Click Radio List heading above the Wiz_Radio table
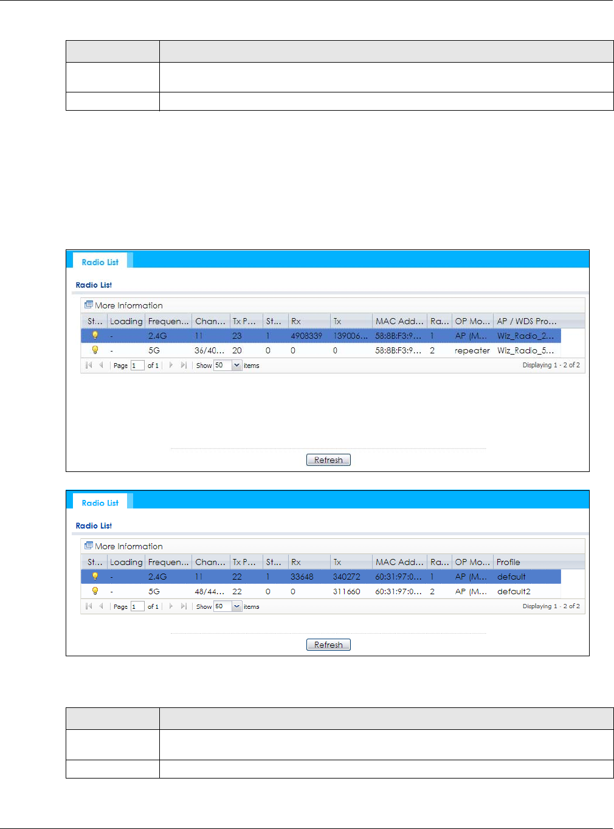The height and width of the screenshot is (829, 614). pos(94,285)
